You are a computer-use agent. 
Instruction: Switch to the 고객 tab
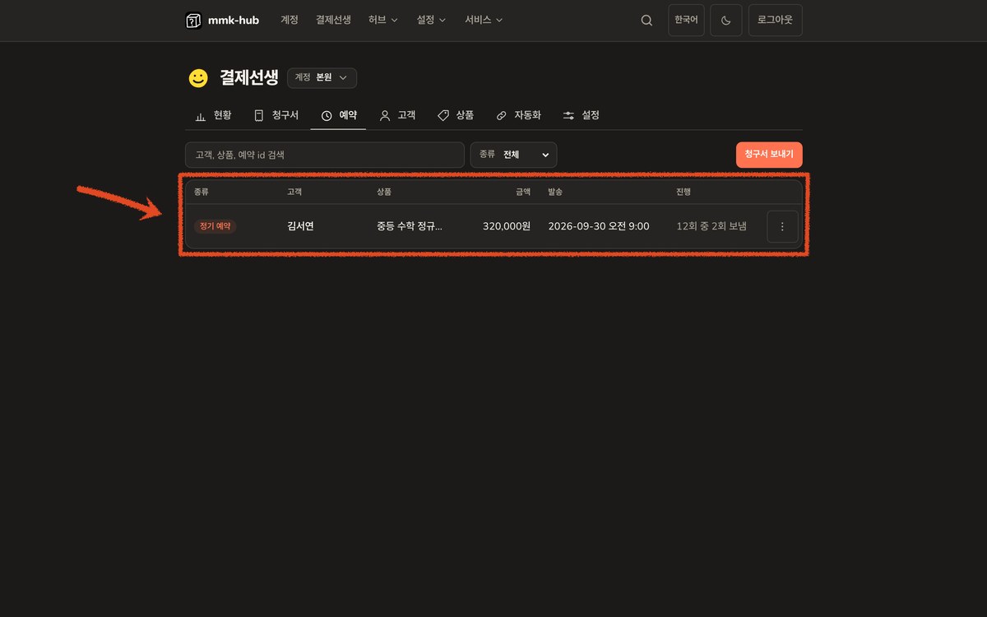pos(396,115)
